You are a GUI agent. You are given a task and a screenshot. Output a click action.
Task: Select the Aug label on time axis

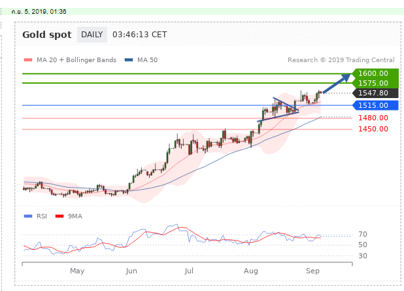[250, 270]
